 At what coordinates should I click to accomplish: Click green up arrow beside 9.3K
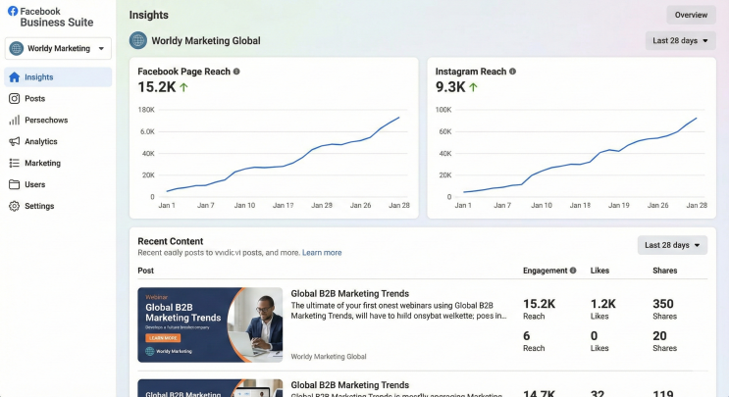tap(473, 87)
